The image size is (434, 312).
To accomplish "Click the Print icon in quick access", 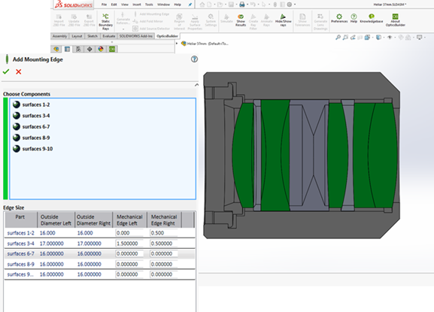I will click(242, 5).
